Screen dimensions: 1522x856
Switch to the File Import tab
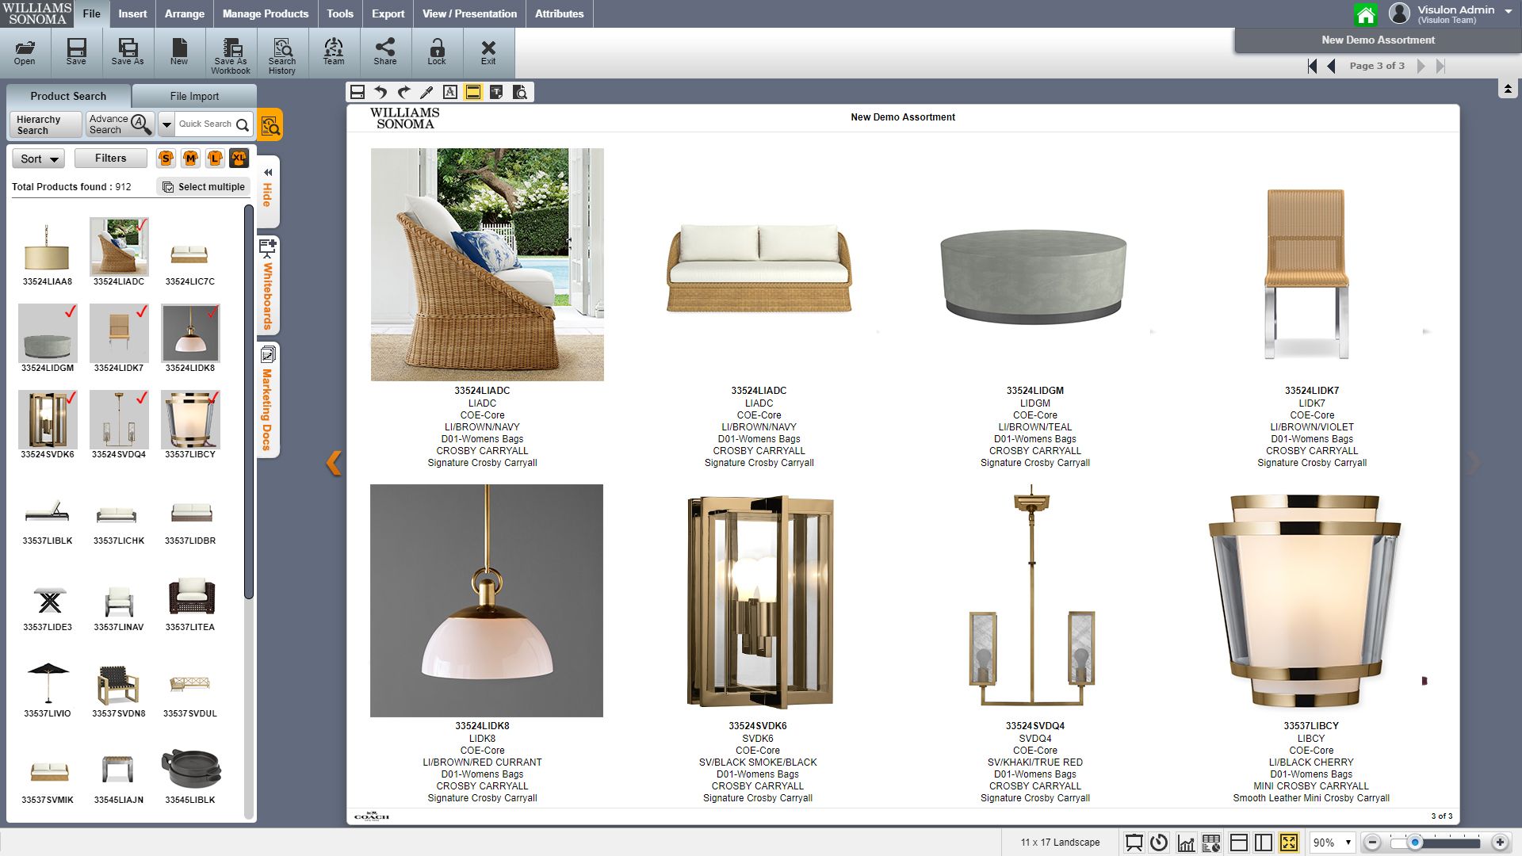[x=194, y=96]
